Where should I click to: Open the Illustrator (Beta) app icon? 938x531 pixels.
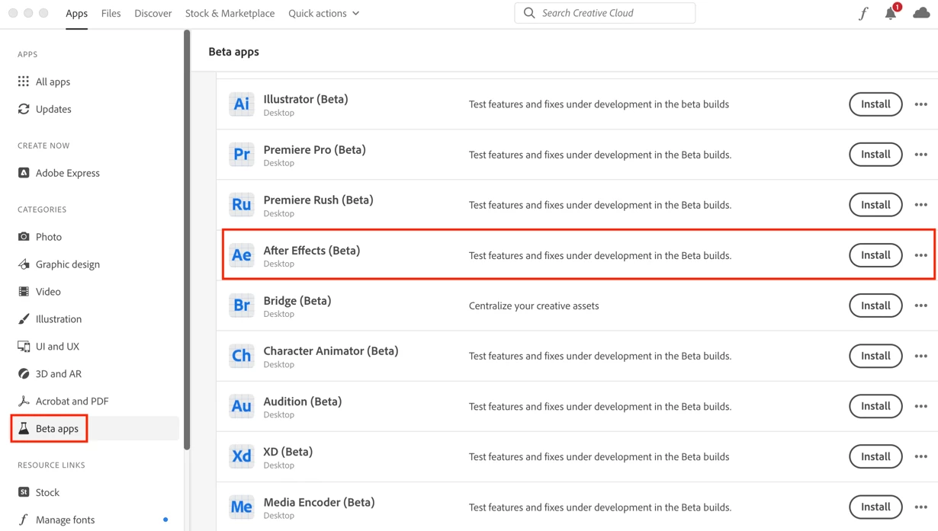[242, 104]
